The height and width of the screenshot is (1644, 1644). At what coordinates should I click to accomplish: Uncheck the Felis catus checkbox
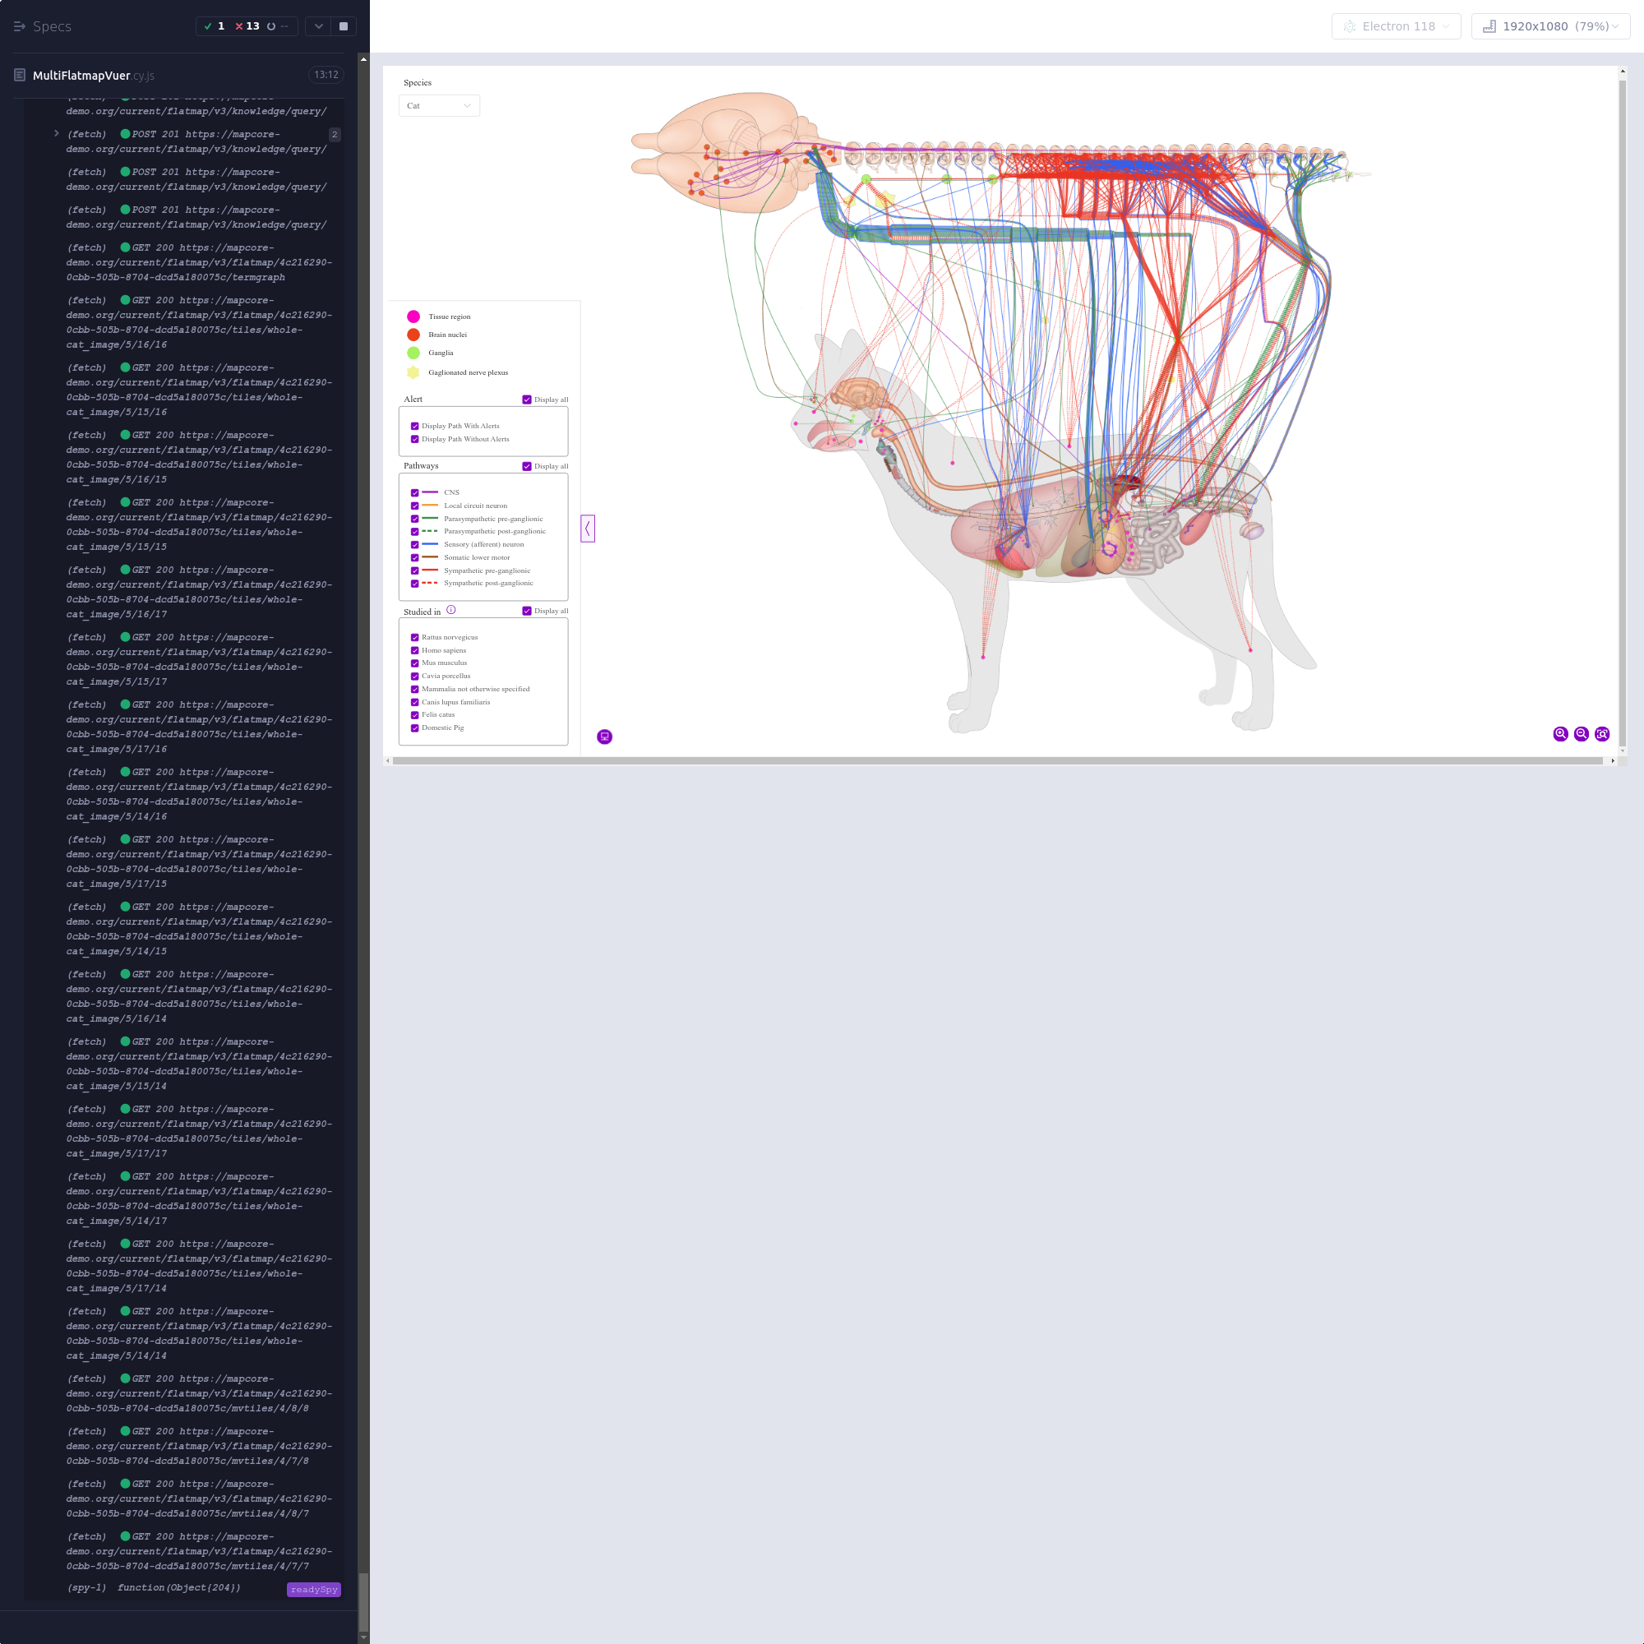414,715
